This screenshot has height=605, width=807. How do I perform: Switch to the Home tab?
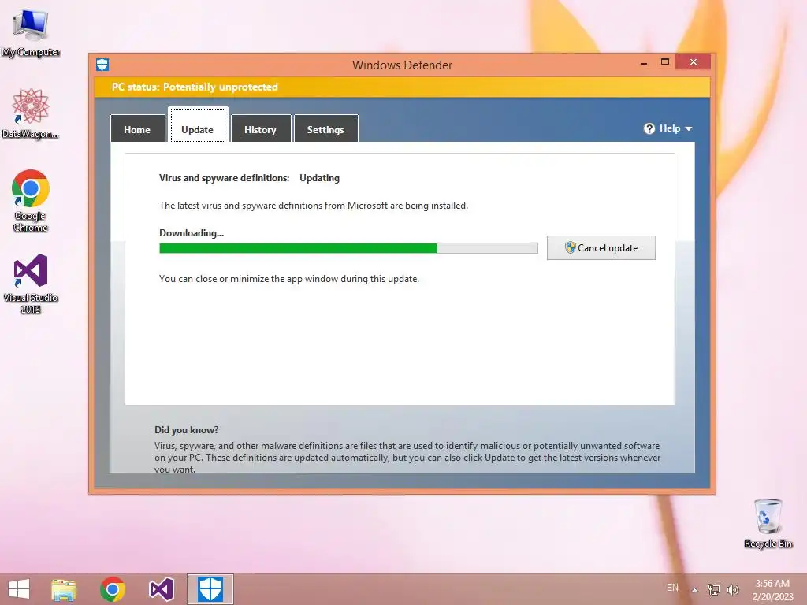tap(137, 128)
